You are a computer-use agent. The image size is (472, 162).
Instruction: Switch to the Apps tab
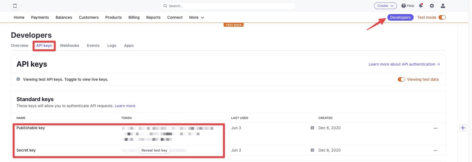129,45
